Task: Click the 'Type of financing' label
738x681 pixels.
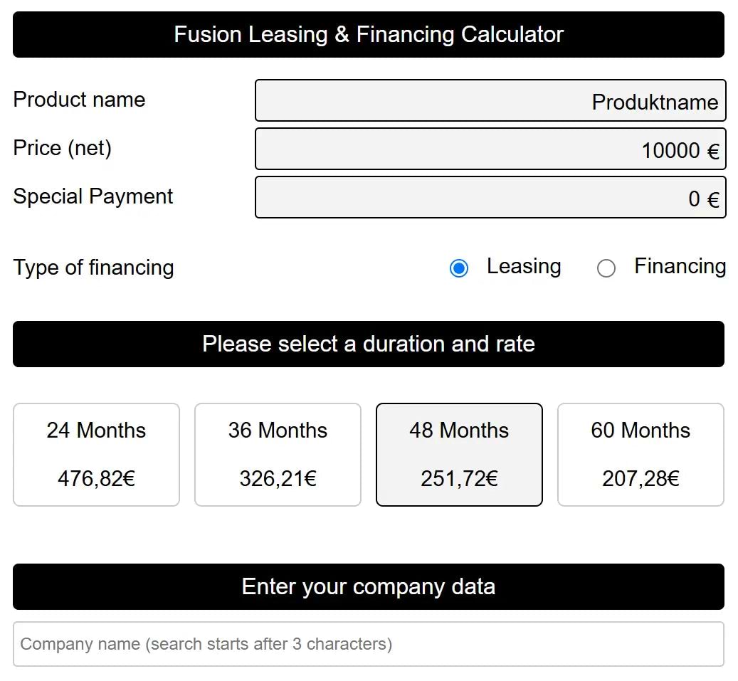Action: 93,268
